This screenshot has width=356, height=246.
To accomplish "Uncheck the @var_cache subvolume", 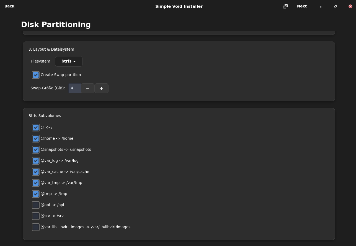I will 36,172.
